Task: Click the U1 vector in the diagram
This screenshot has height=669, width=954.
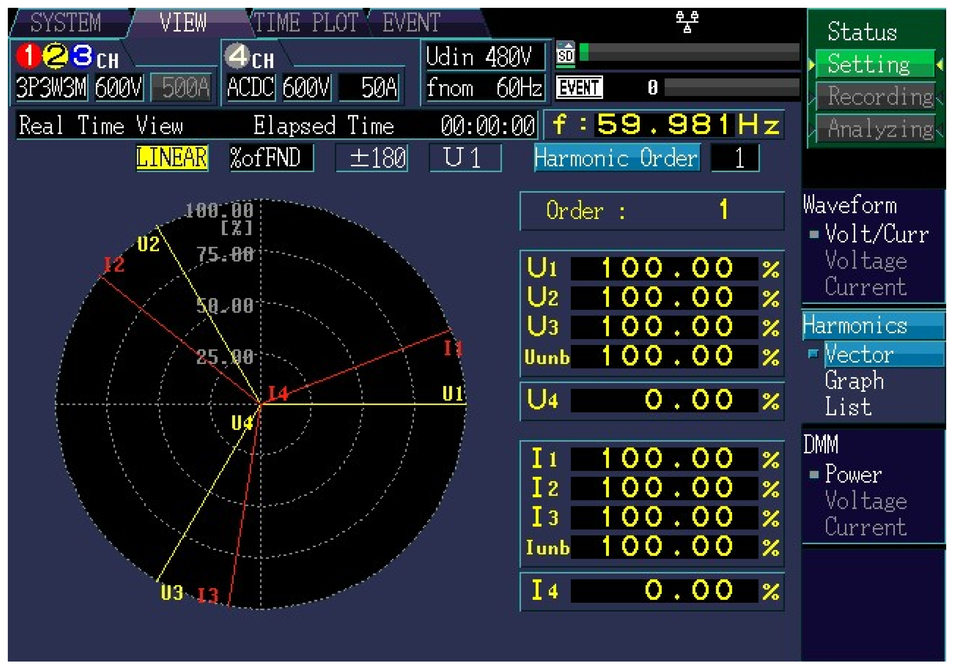Action: click(374, 404)
